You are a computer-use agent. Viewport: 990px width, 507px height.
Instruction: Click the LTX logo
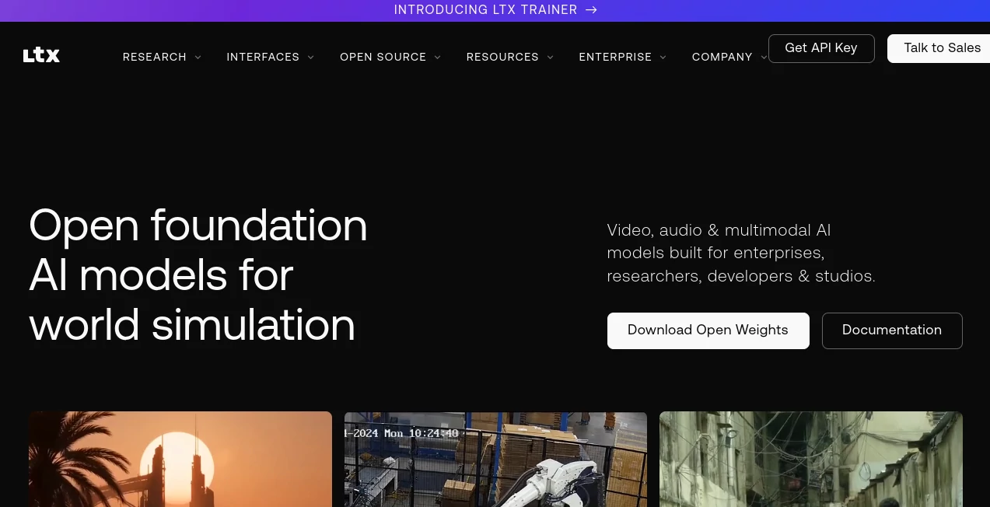click(41, 55)
